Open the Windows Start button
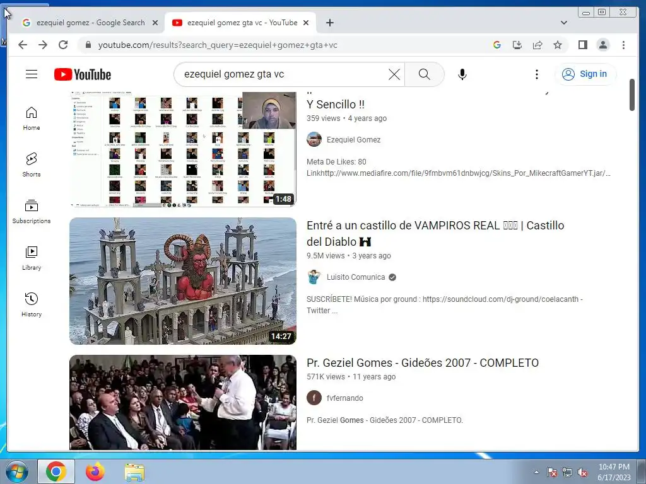 tap(16, 471)
